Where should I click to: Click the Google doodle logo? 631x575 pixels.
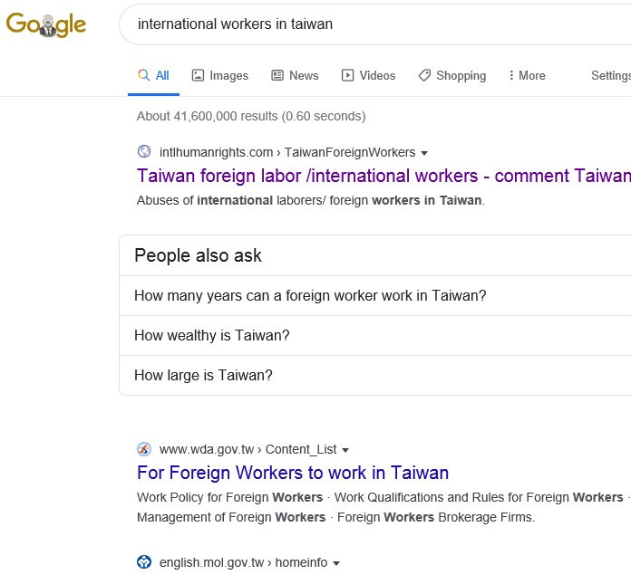46,24
